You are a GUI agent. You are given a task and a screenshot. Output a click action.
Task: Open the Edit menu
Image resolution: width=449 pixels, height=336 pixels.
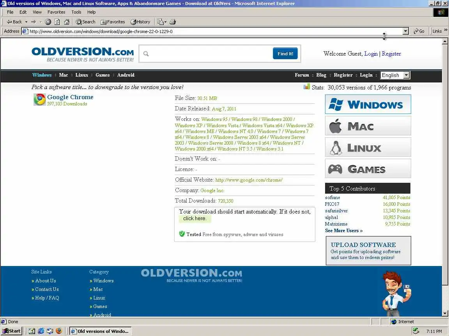click(23, 12)
